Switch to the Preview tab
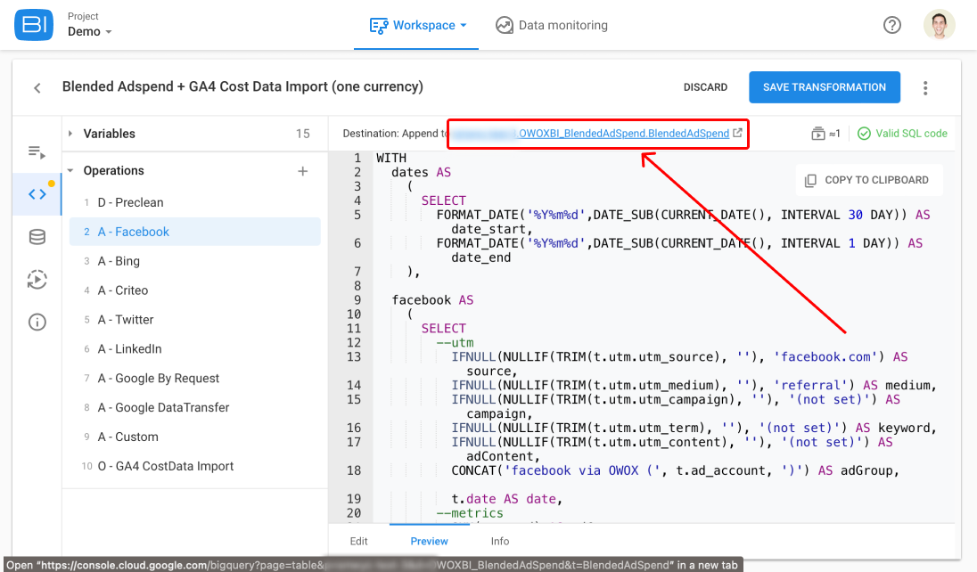Screen dimensions: 977x572 pyautogui.click(x=429, y=541)
